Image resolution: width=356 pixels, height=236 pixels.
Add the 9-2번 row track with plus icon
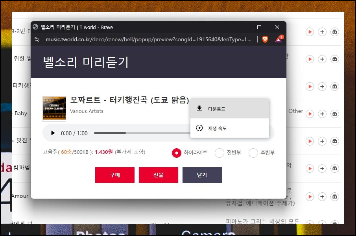[322, 32]
